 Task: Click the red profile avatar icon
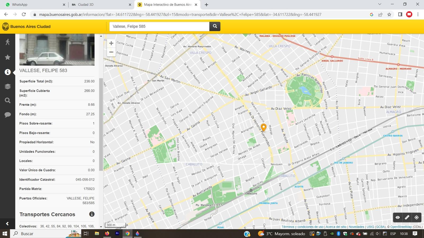tap(409, 14)
